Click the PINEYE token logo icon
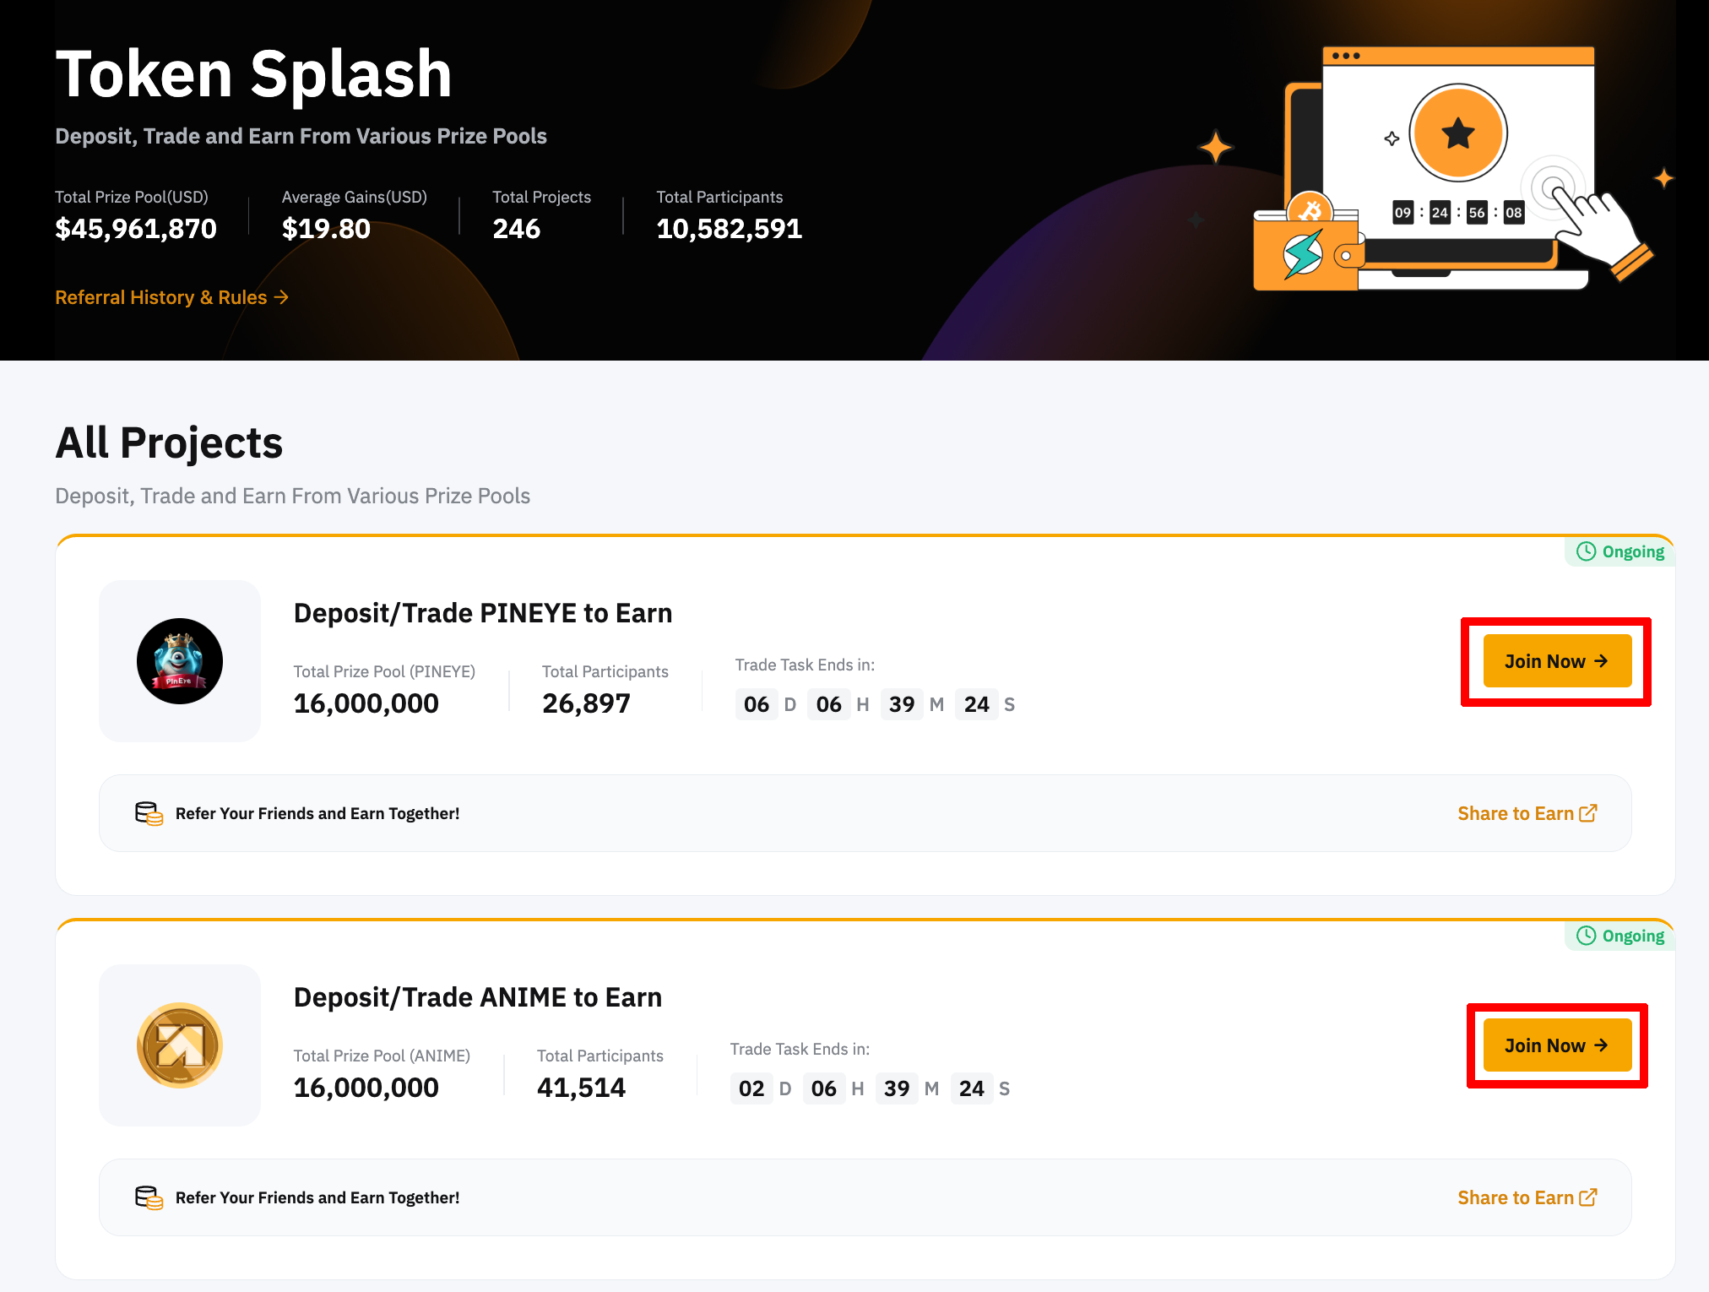The width and height of the screenshot is (1709, 1292). (x=180, y=661)
